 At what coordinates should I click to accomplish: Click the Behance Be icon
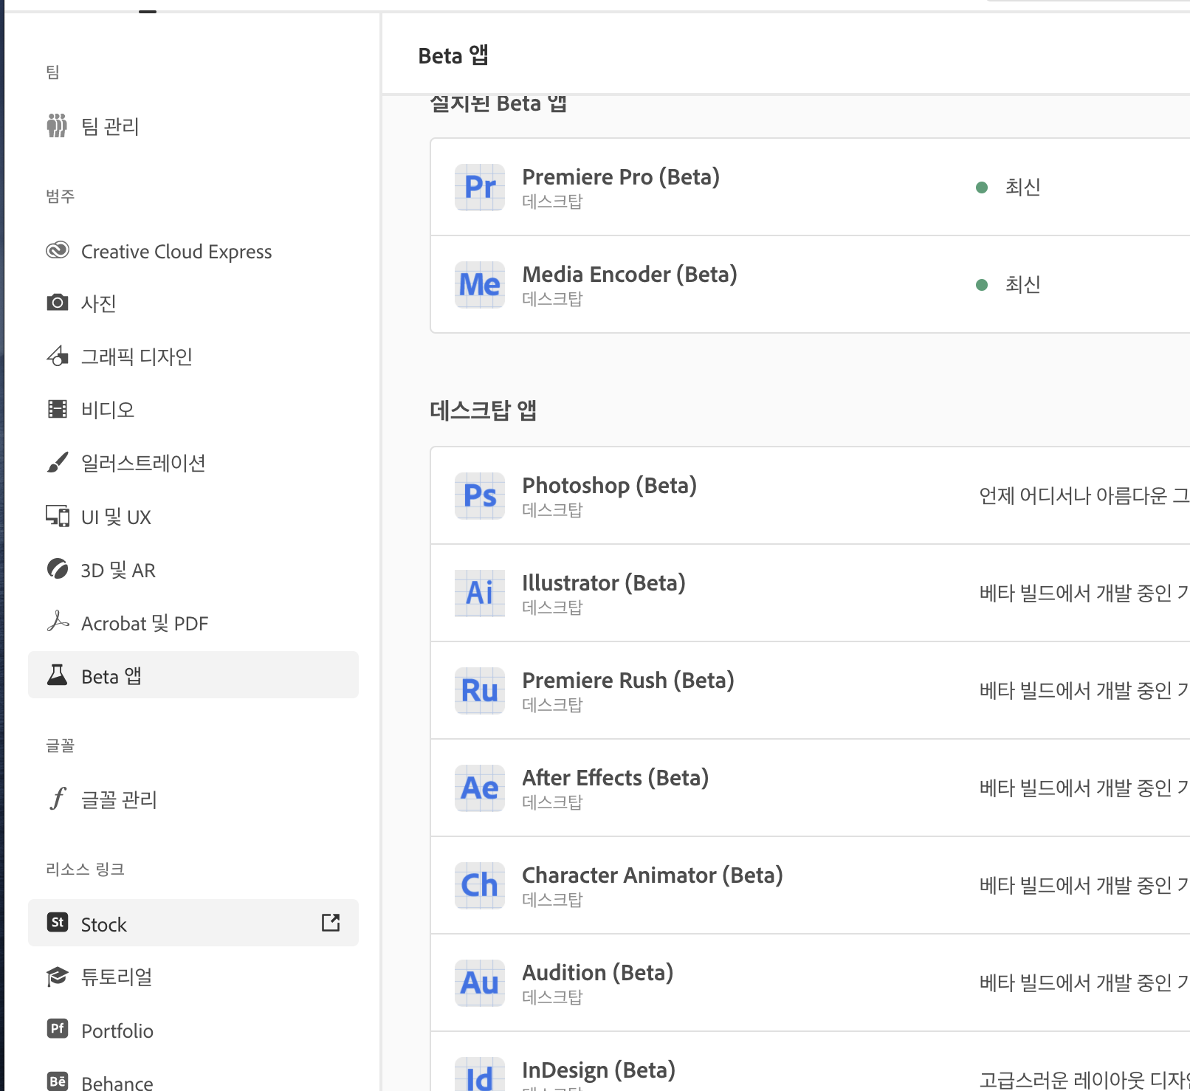pyautogui.click(x=58, y=1081)
